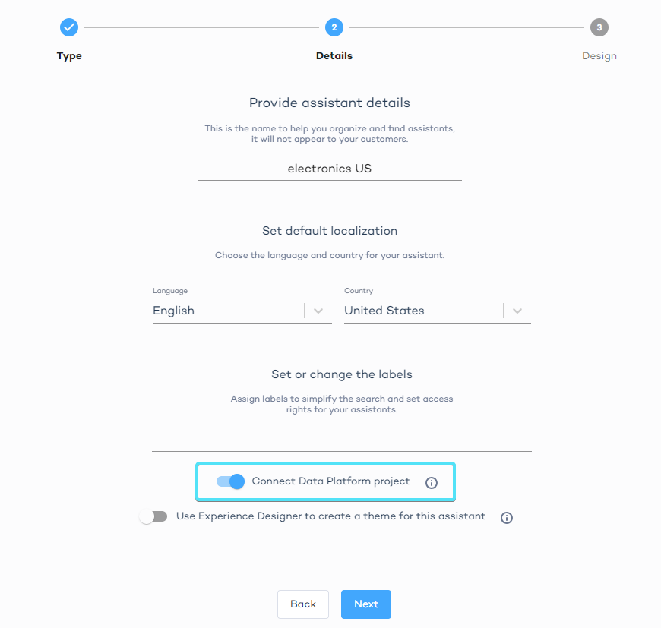This screenshot has width=661, height=628.
Task: Click the completed Type step checkmark icon
Action: pyautogui.click(x=69, y=27)
